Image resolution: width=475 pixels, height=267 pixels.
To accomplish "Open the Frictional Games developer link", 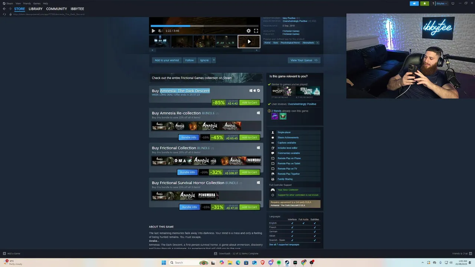I will [291, 31].
